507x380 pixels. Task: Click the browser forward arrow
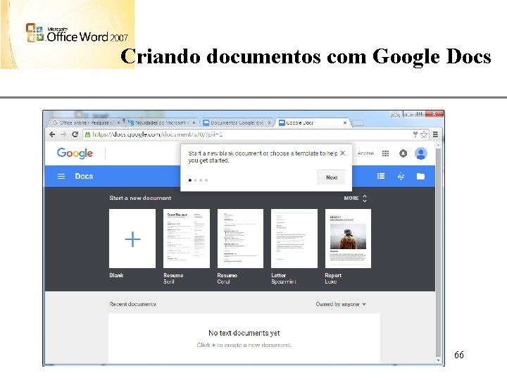(x=63, y=134)
